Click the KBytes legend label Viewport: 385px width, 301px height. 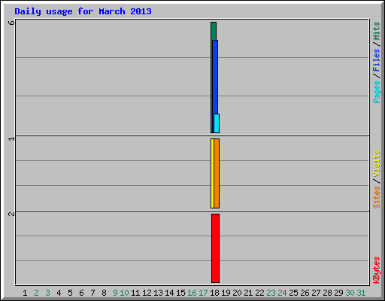point(376,270)
